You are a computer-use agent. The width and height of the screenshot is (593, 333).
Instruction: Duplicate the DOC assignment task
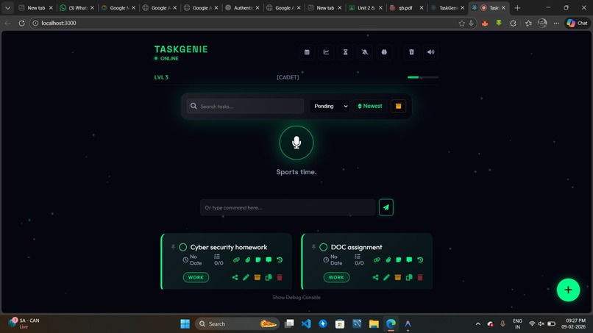click(x=409, y=277)
